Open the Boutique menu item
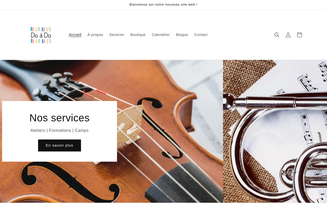Image resolution: width=327 pixels, height=204 pixels. (x=138, y=35)
